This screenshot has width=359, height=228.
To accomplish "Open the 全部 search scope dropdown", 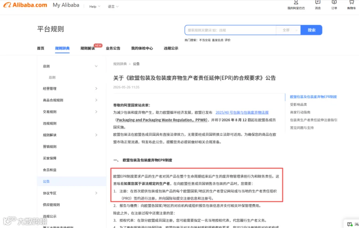I will coord(288,30).
